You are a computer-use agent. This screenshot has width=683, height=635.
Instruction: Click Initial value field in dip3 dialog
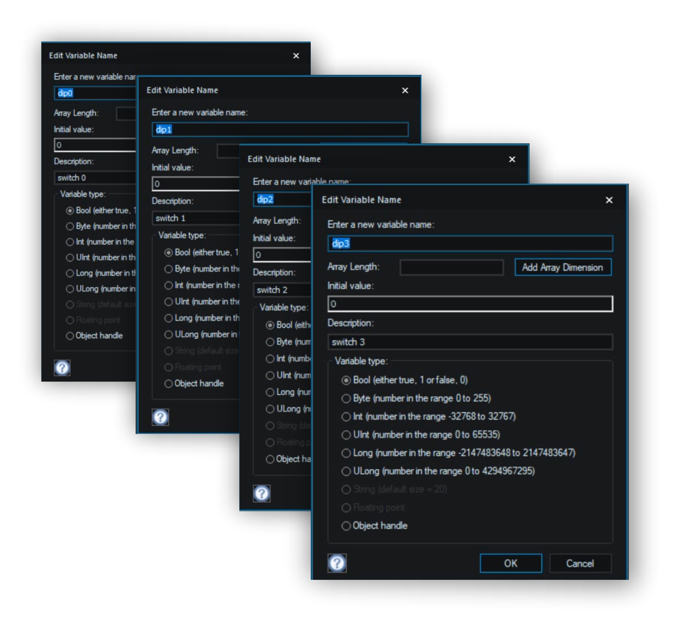(x=470, y=304)
